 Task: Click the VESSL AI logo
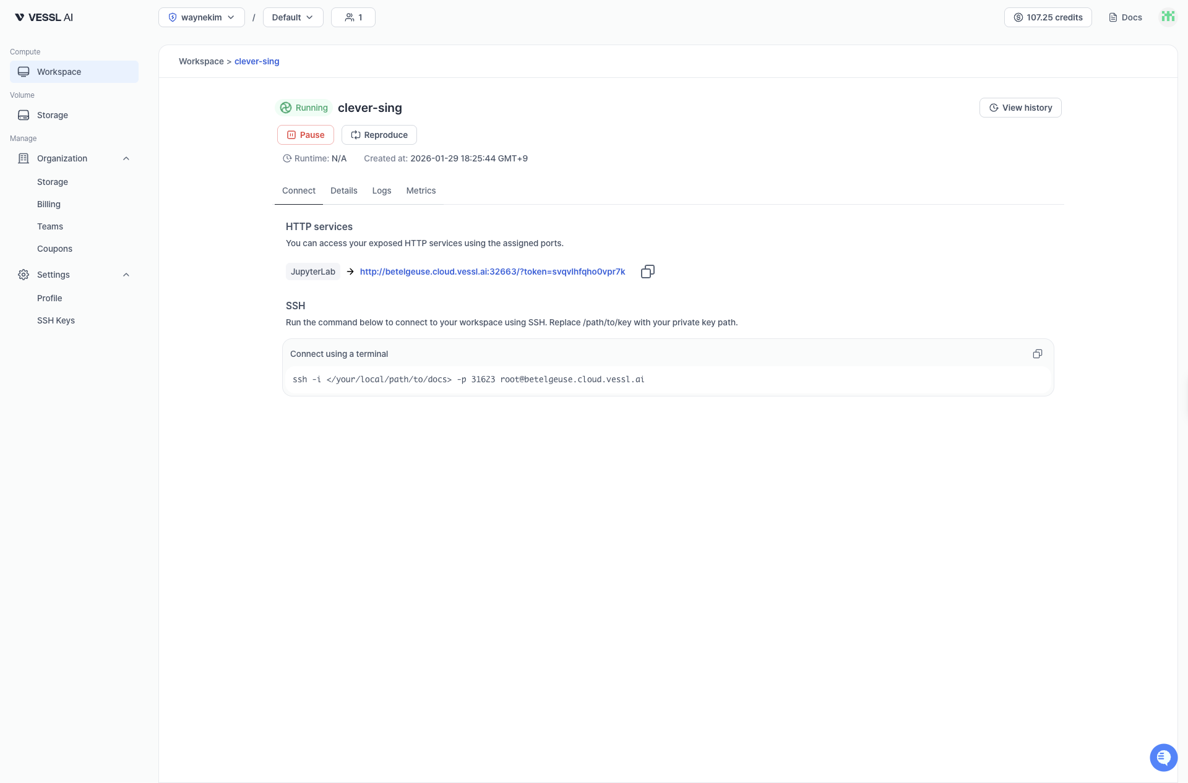(x=43, y=17)
